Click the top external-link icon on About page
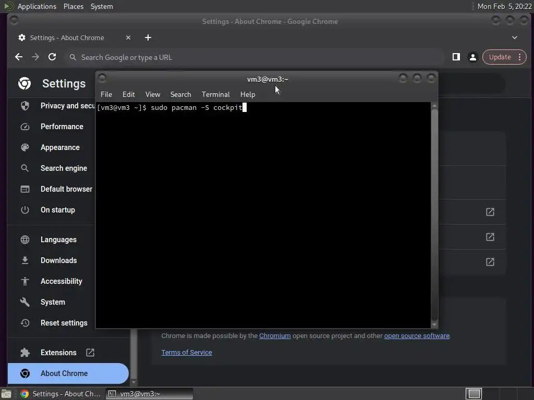The width and height of the screenshot is (534, 400). 490,212
